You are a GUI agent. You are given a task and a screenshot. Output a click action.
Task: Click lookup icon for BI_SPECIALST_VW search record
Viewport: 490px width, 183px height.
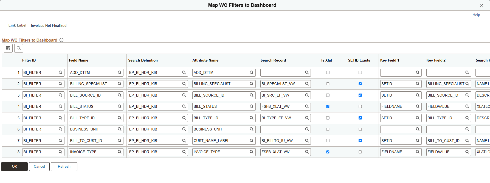click(x=307, y=84)
